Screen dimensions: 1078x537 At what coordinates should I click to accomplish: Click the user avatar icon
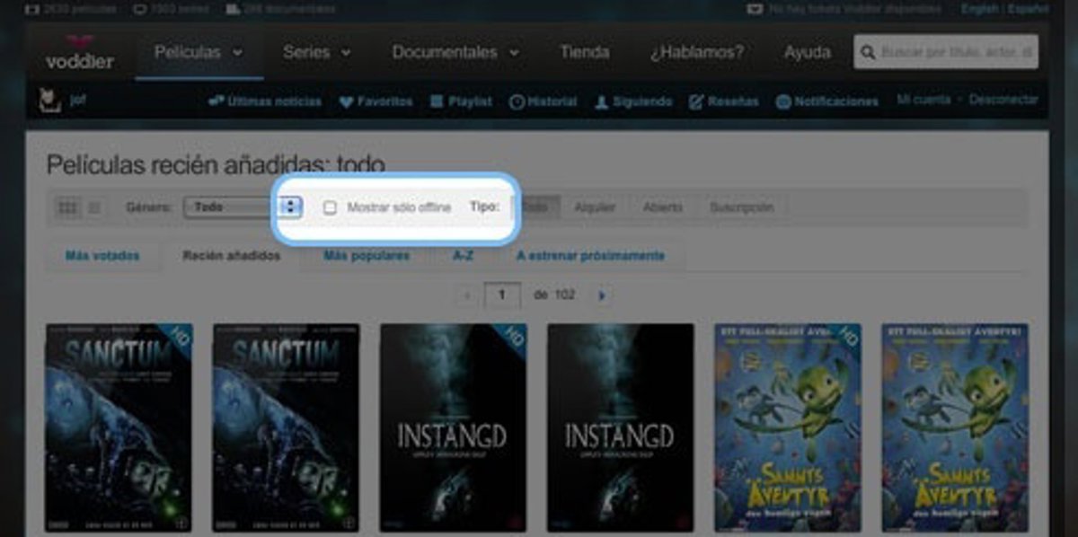click(x=49, y=100)
